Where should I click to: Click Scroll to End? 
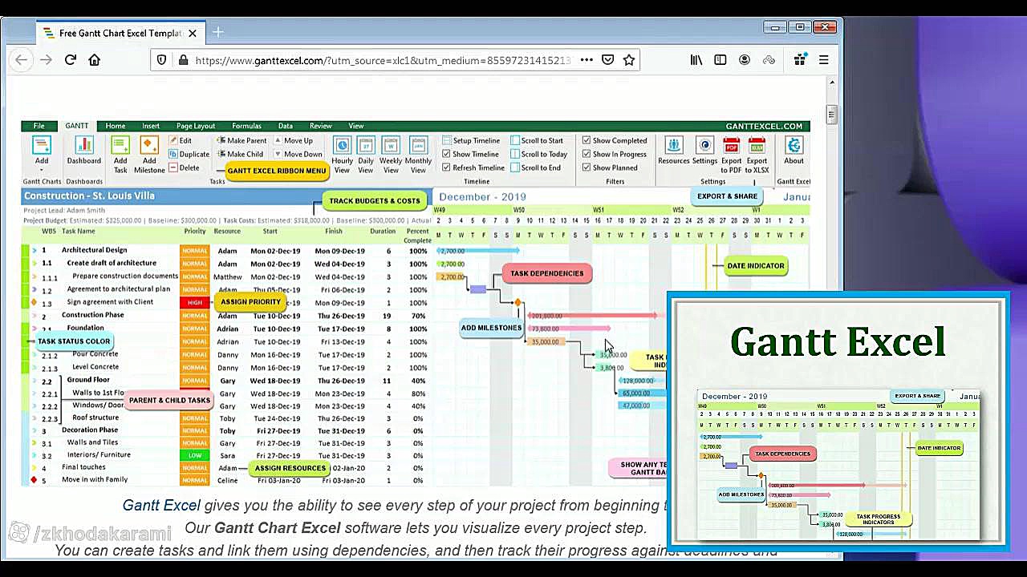point(536,167)
